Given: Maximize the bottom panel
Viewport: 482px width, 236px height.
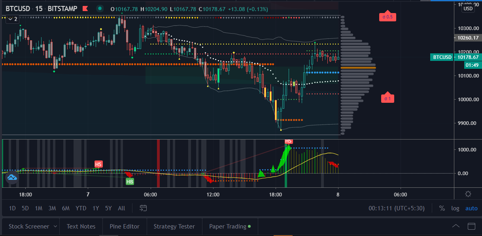Looking at the screenshot, I should click(471, 227).
